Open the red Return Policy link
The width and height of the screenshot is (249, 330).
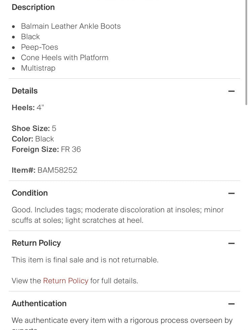tap(66, 281)
